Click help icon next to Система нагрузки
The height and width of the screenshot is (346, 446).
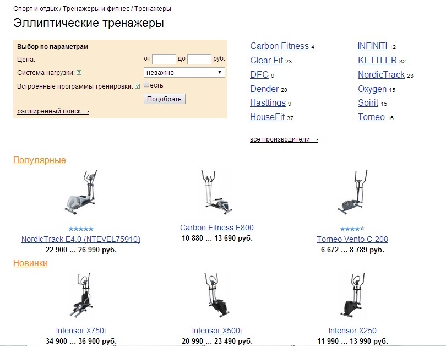[79, 73]
